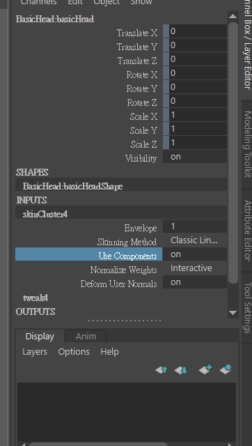Select the Scale Y channel label
252x446 pixels.
click(x=143, y=130)
